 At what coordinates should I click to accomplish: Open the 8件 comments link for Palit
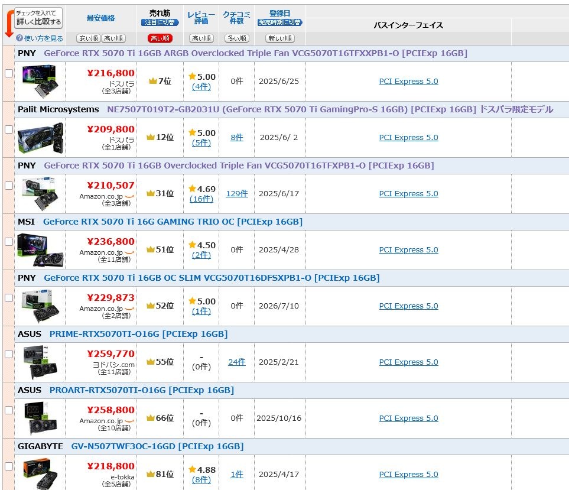(x=237, y=138)
